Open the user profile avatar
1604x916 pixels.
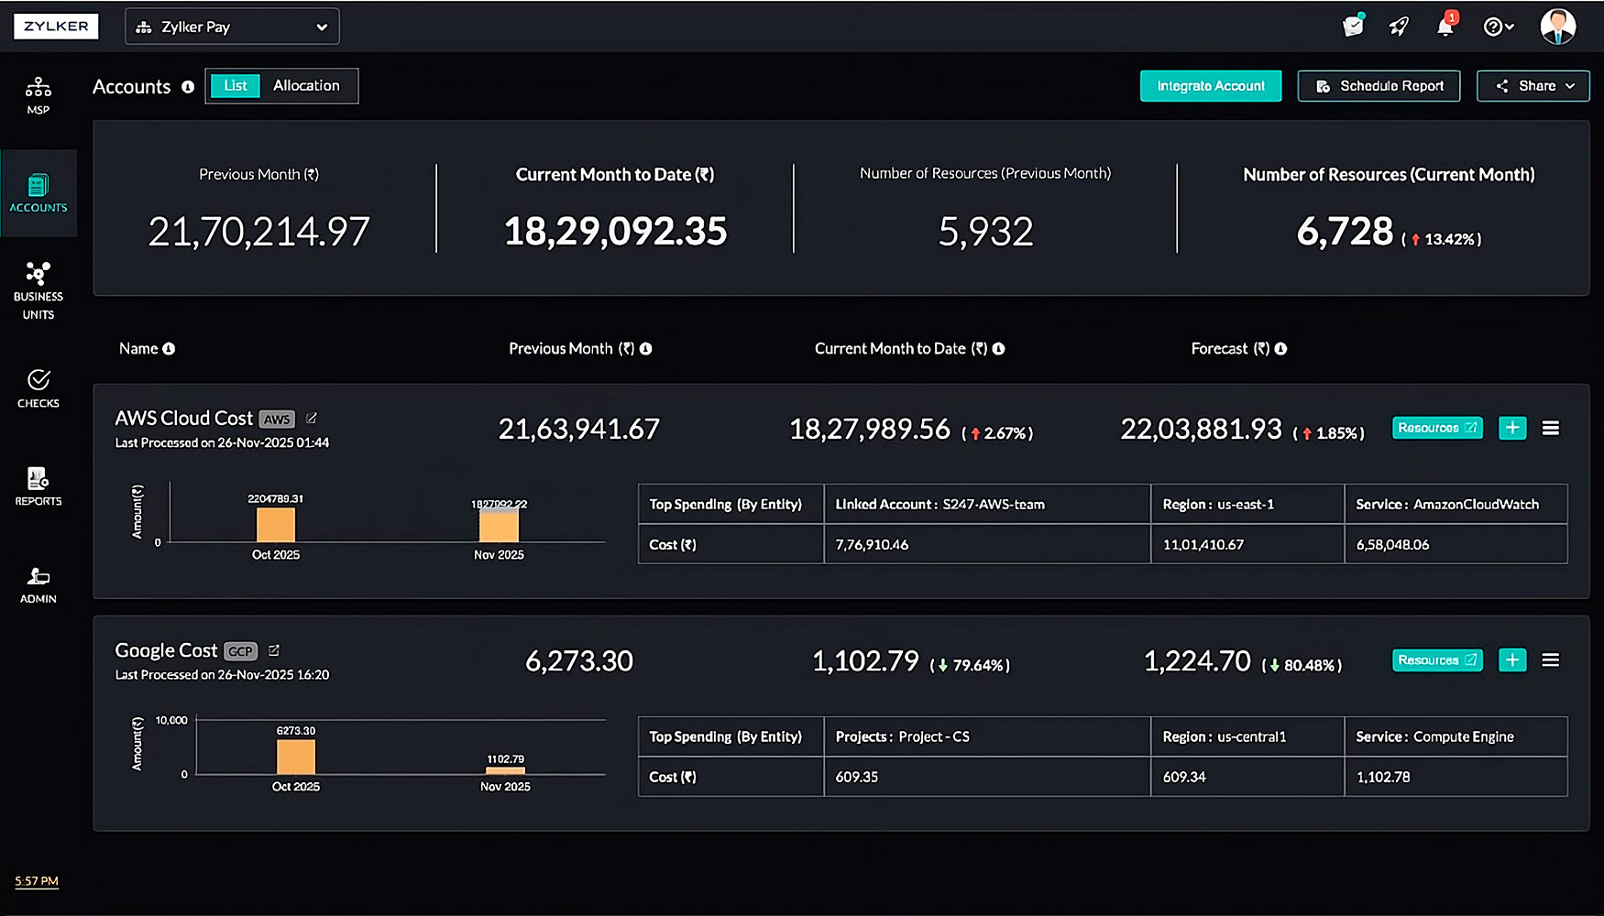click(x=1557, y=26)
